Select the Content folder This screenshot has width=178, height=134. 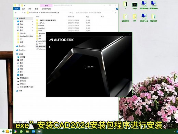[40, 25]
